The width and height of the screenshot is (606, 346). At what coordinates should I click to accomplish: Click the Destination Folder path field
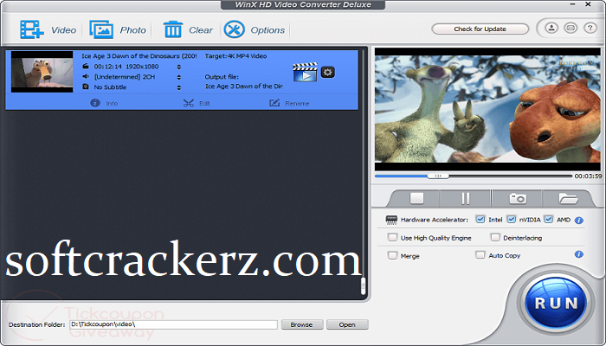(x=173, y=324)
